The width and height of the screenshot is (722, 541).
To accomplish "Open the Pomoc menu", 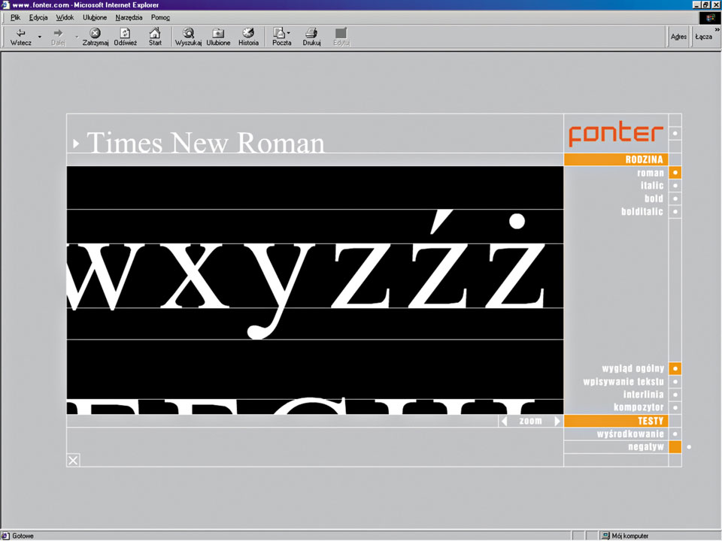I will [x=160, y=17].
